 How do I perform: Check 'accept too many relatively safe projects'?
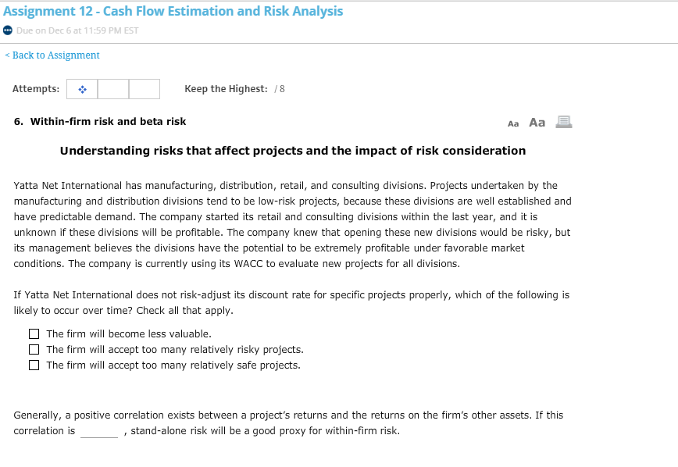coord(34,365)
